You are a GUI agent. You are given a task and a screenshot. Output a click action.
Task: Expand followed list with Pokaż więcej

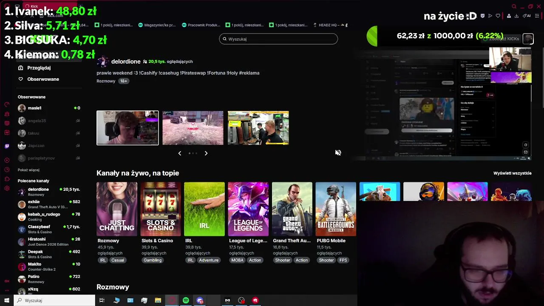[x=28, y=170]
